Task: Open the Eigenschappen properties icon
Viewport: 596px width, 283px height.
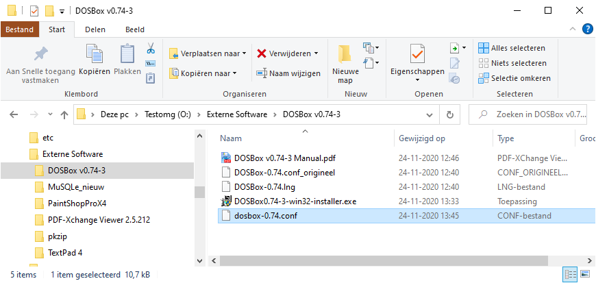Action: (417, 53)
